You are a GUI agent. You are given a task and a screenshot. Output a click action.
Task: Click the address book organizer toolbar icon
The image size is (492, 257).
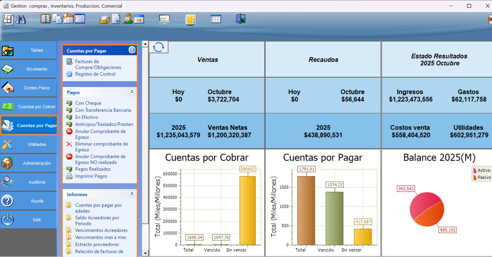pyautogui.click(x=46, y=19)
